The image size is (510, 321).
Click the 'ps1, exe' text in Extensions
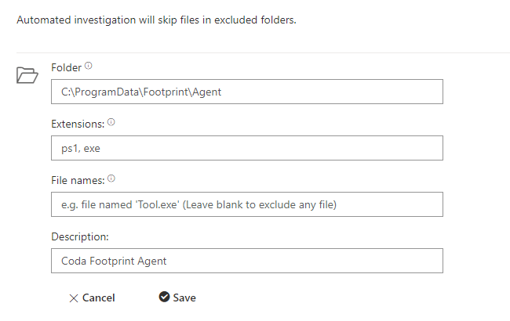81,148
